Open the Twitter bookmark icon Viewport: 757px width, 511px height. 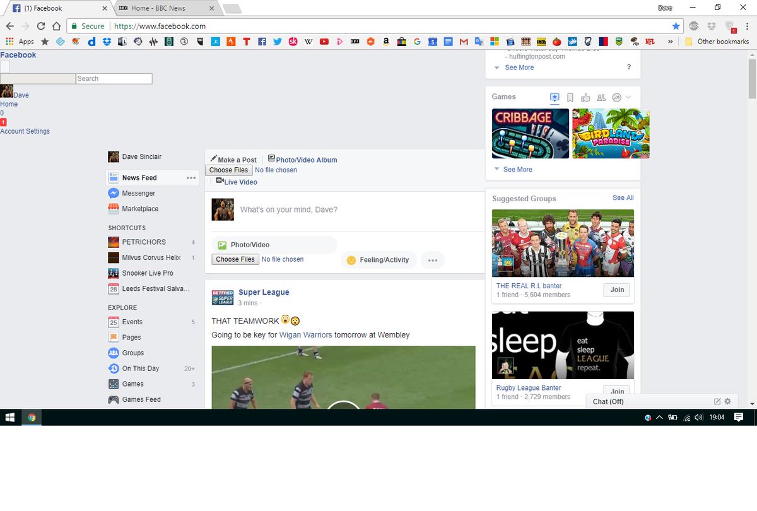277,42
